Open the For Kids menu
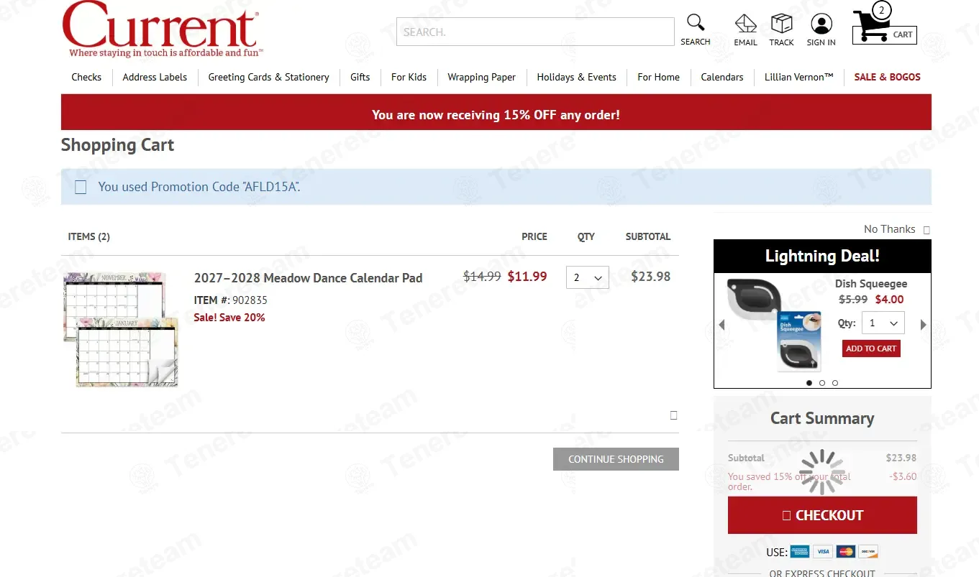Viewport: 979px width, 577px height. [x=409, y=77]
